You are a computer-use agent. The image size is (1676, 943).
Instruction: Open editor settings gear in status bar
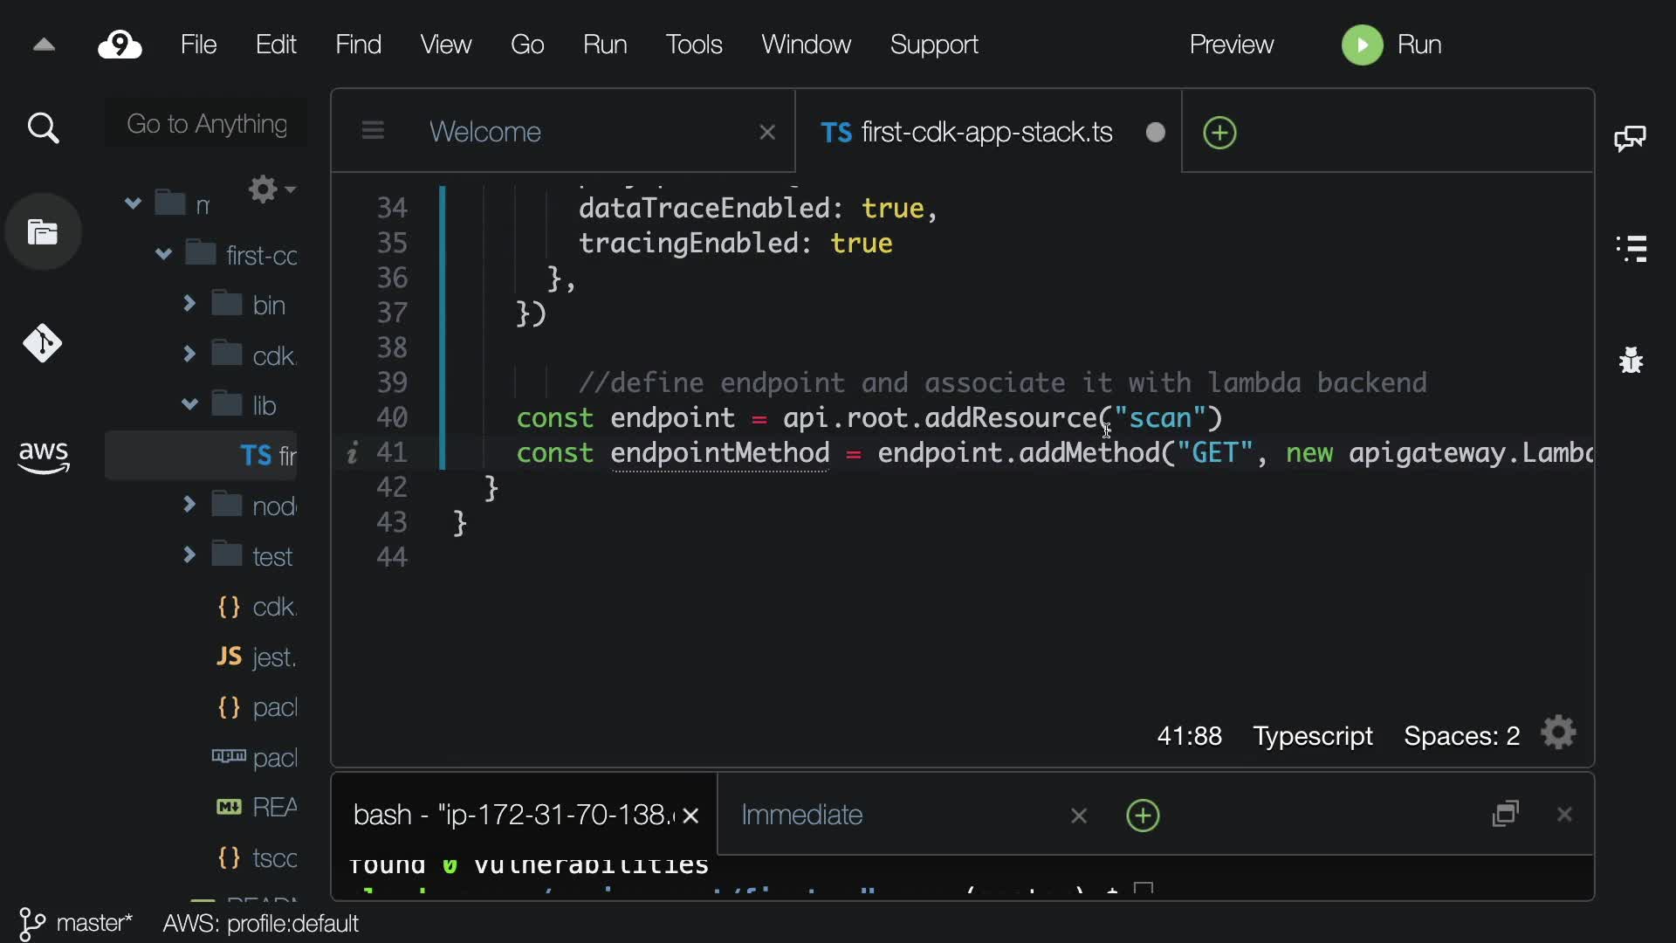click(x=1559, y=733)
